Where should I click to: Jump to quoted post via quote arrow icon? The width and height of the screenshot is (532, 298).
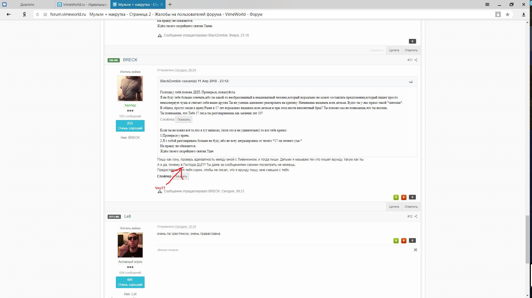point(411,81)
